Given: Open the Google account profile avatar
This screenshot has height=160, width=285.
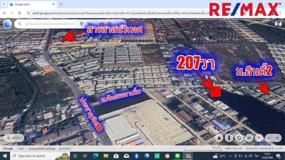Looking at the screenshot, I should 278,24.
